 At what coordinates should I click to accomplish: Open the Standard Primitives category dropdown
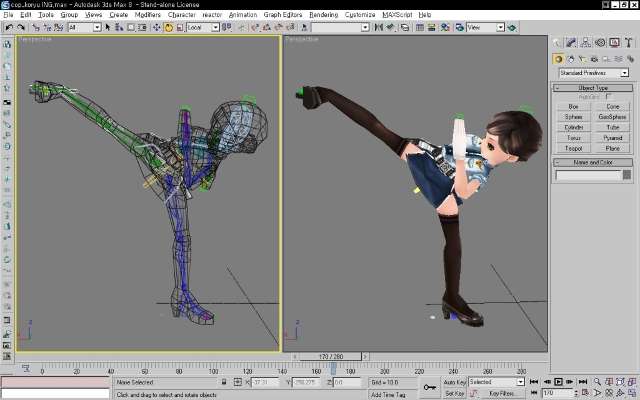pos(594,72)
